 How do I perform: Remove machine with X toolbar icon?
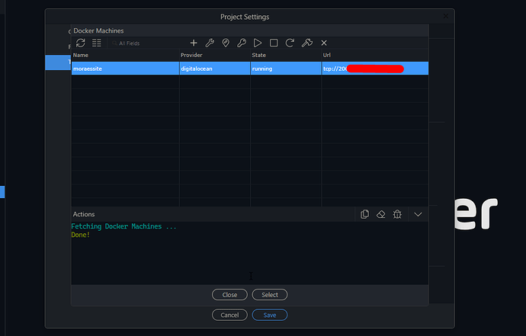coord(324,43)
